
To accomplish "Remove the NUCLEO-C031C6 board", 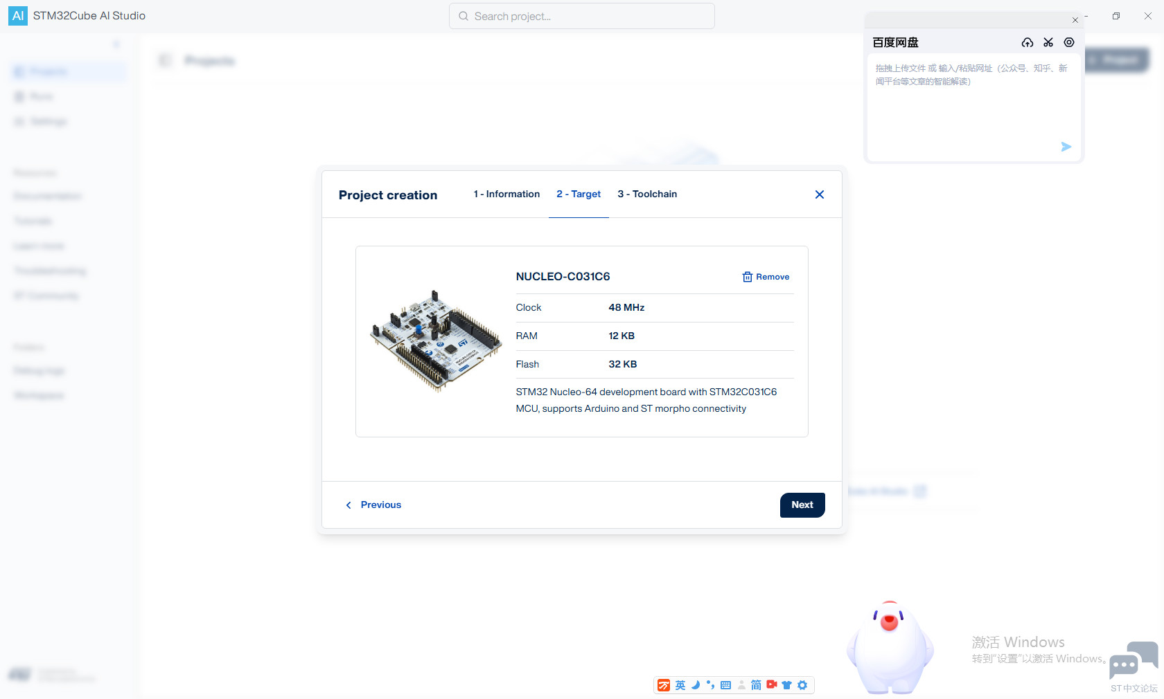I will pyautogui.click(x=766, y=277).
